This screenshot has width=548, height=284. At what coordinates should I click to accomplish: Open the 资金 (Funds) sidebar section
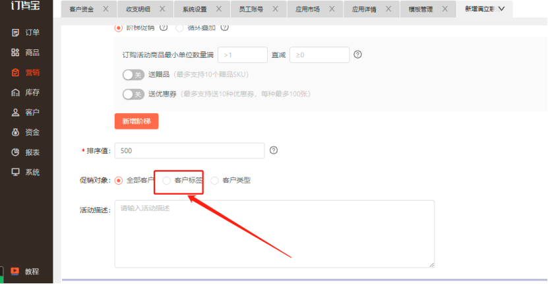(25, 132)
